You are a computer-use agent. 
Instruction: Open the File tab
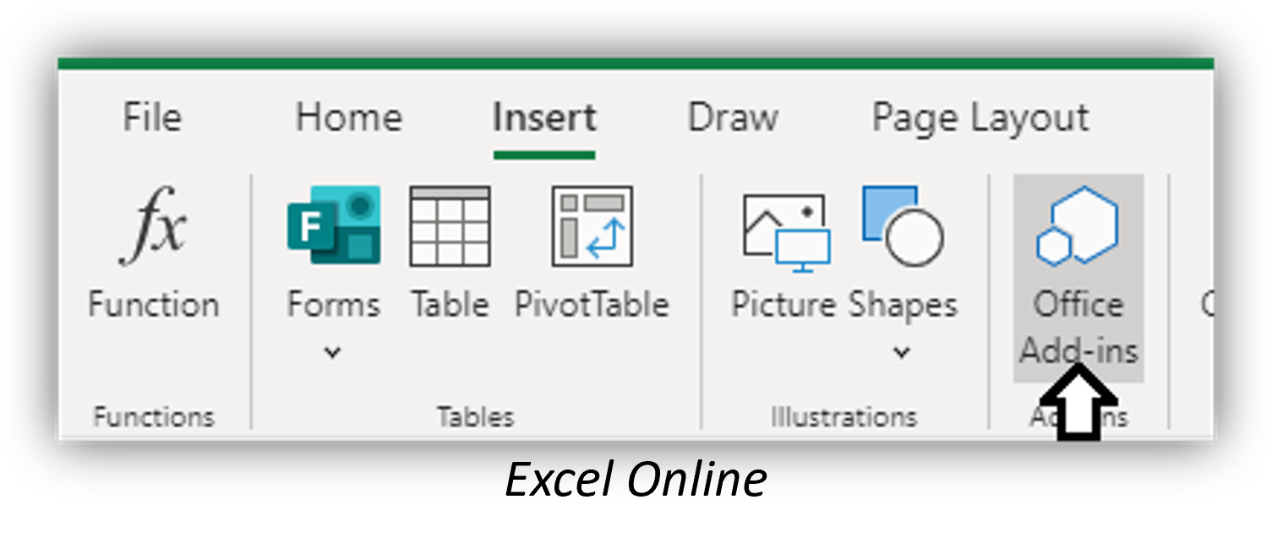click(x=152, y=117)
